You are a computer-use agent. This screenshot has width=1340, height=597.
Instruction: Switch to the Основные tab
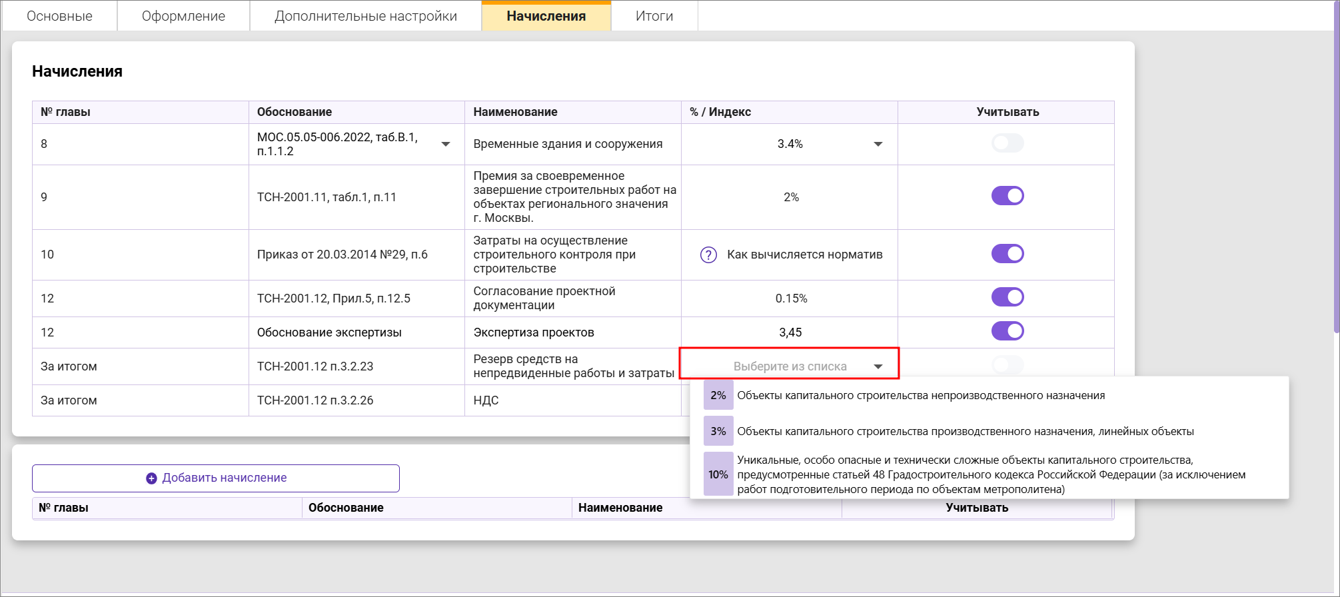point(59,16)
